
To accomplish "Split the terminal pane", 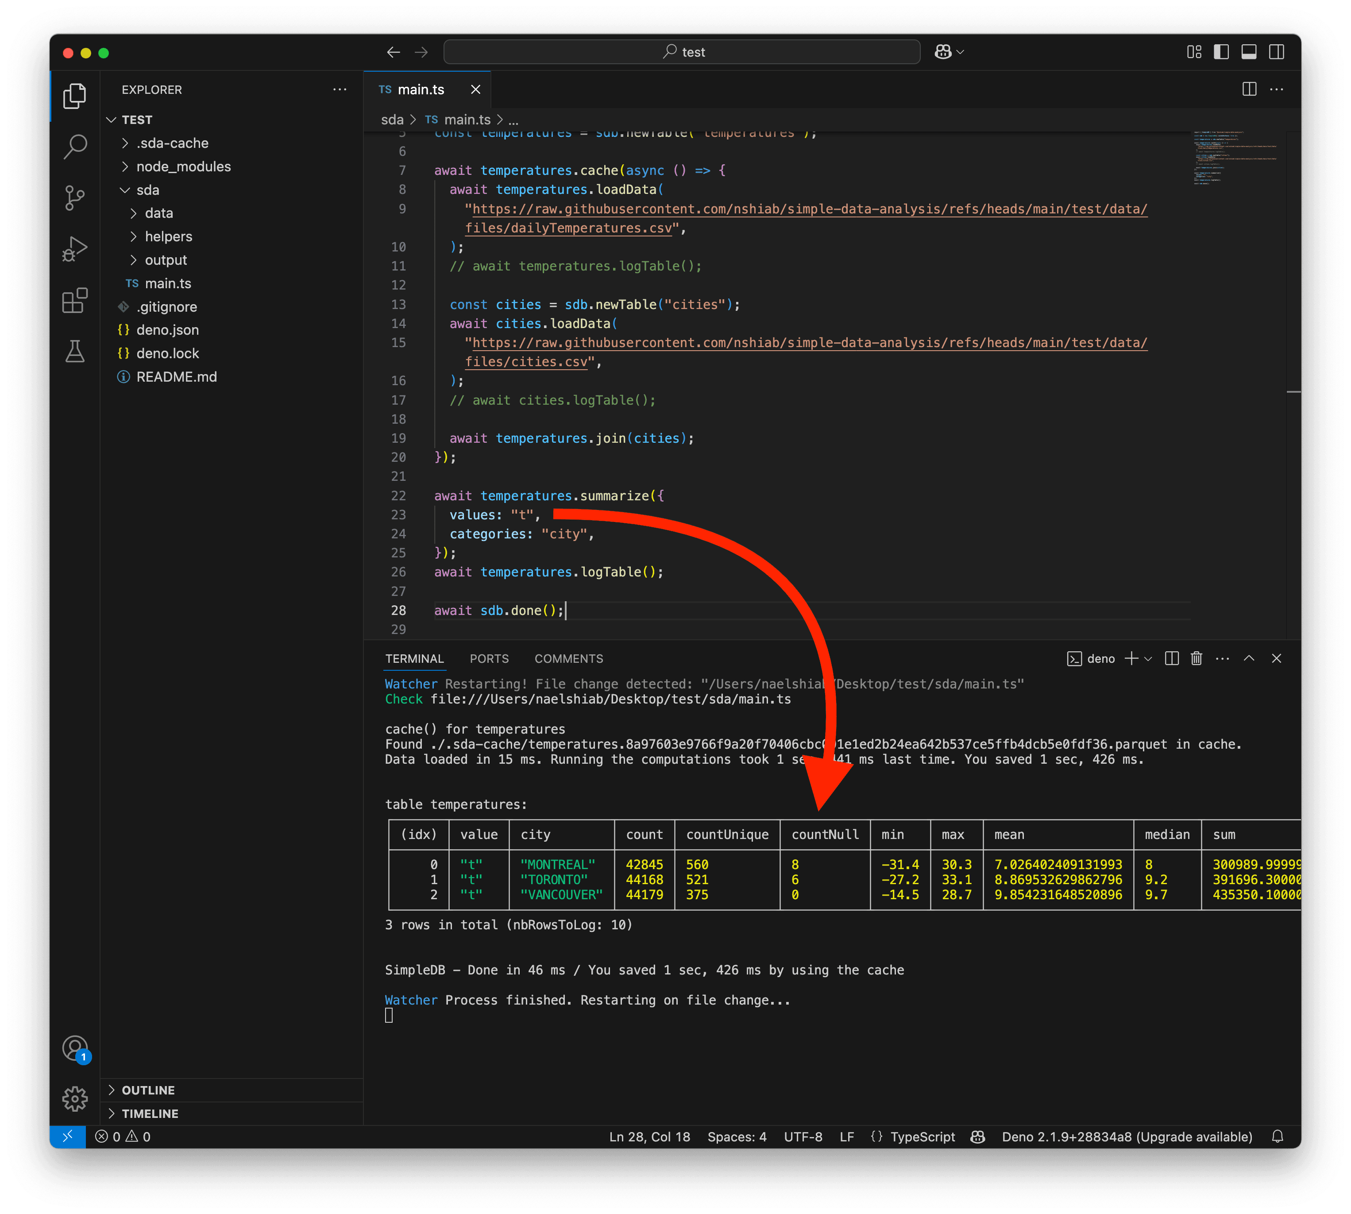I will coord(1172,659).
